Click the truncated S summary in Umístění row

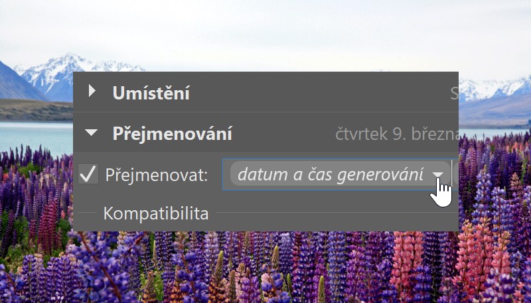tap(455, 93)
